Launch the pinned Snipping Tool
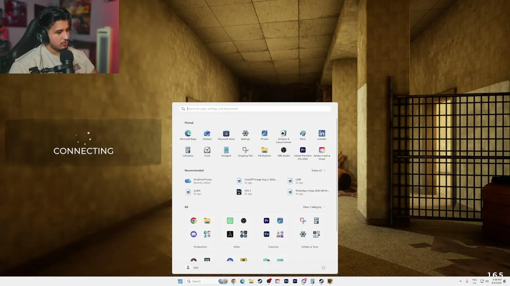The width and height of the screenshot is (510, 286). click(x=245, y=152)
